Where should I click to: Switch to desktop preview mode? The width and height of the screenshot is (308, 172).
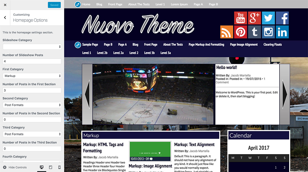point(42,167)
